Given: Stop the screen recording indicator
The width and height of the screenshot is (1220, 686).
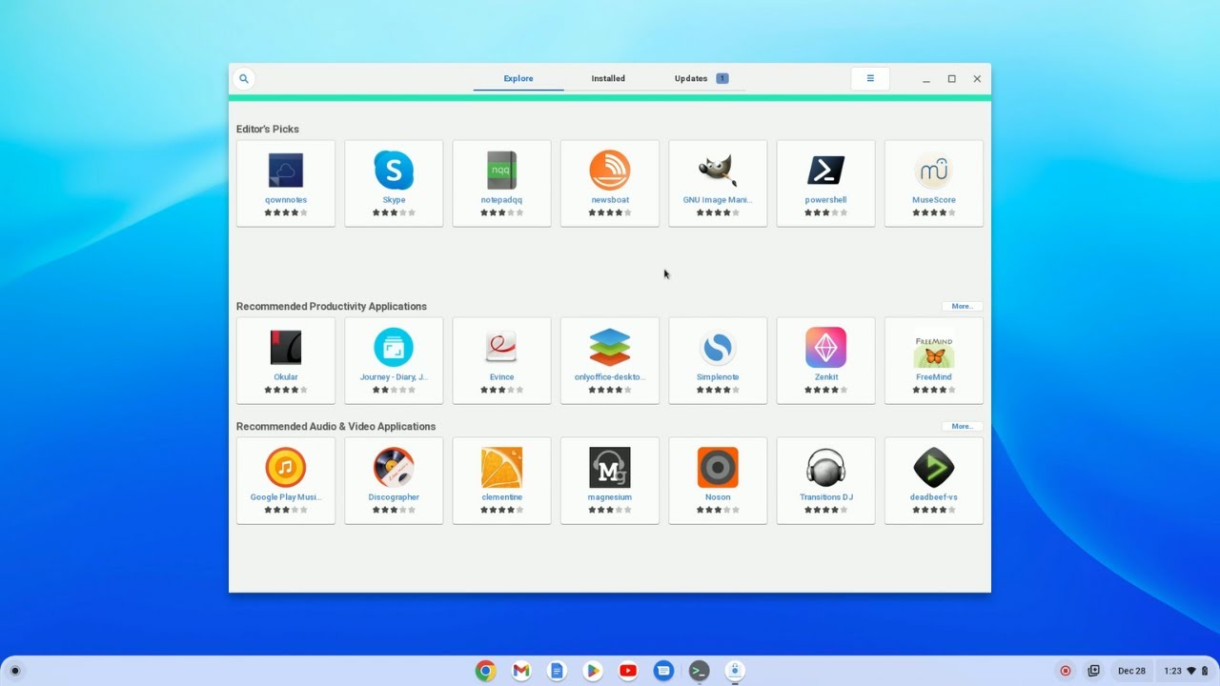Looking at the screenshot, I should (x=1066, y=671).
